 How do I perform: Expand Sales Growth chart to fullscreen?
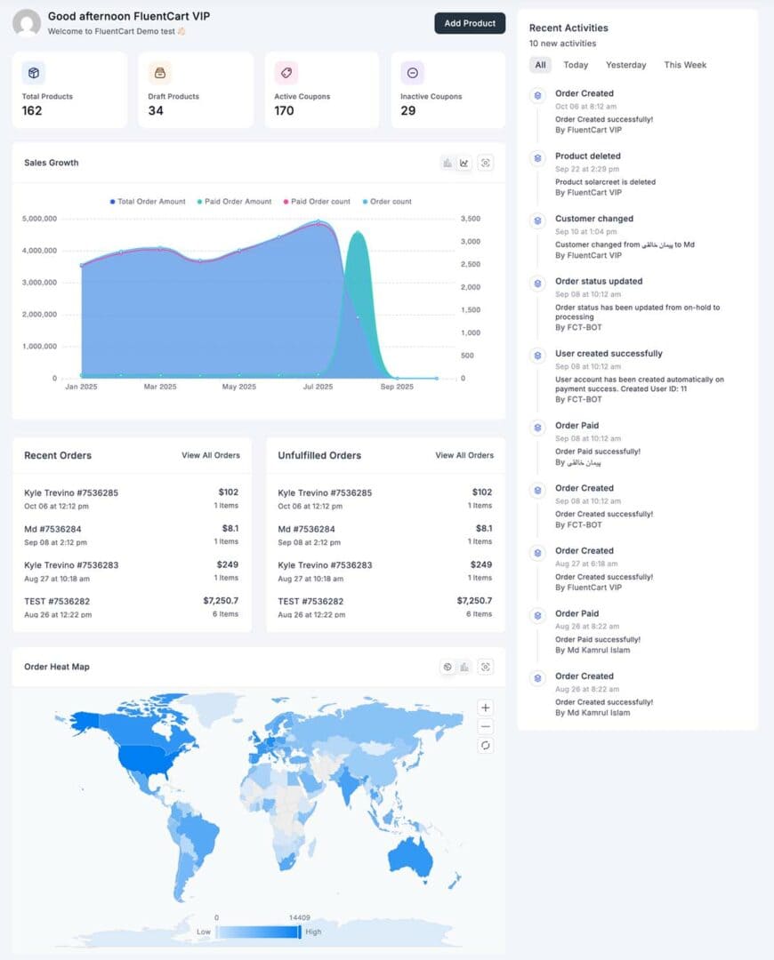tap(484, 163)
